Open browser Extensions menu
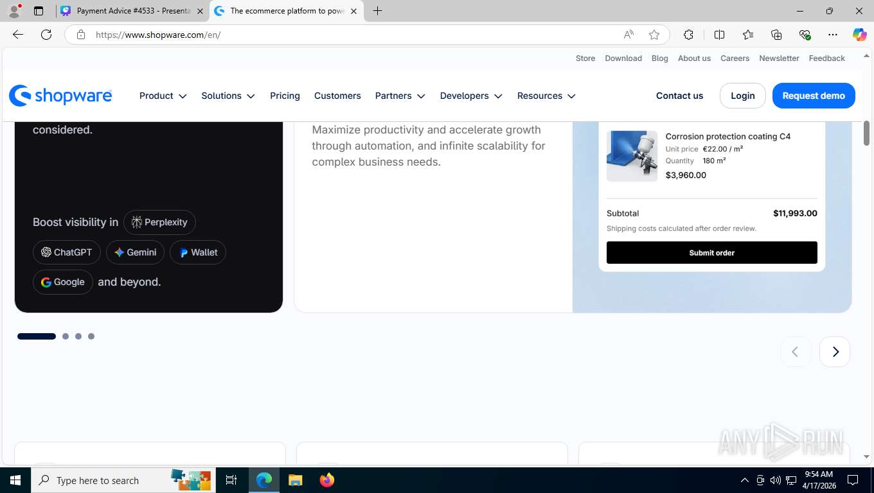The height and width of the screenshot is (493, 874). pos(688,35)
